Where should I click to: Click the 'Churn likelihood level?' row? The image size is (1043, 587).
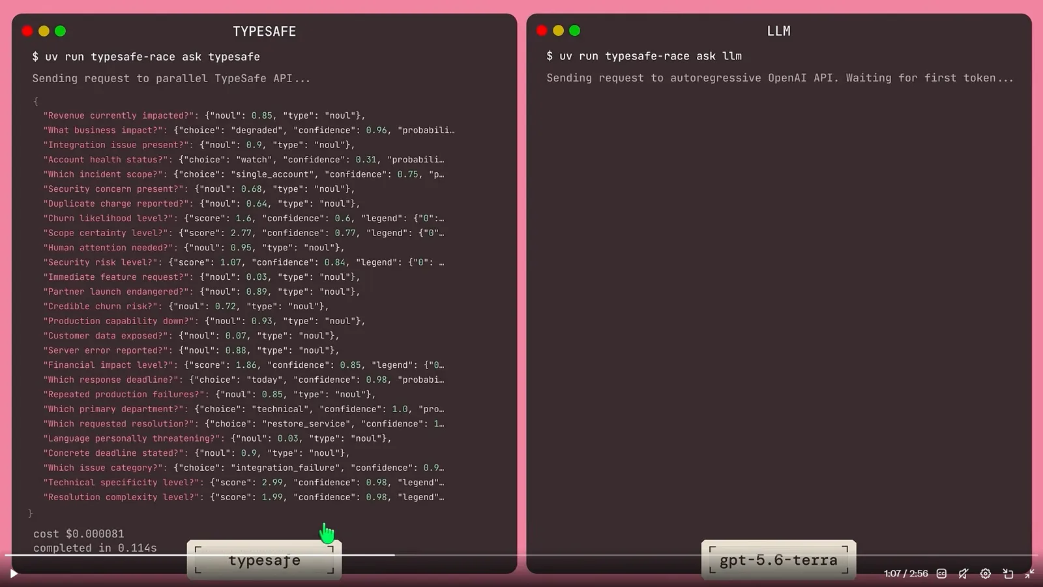[244, 218]
